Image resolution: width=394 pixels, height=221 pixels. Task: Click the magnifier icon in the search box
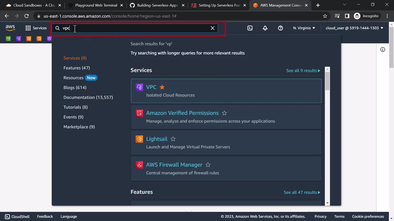click(x=58, y=28)
